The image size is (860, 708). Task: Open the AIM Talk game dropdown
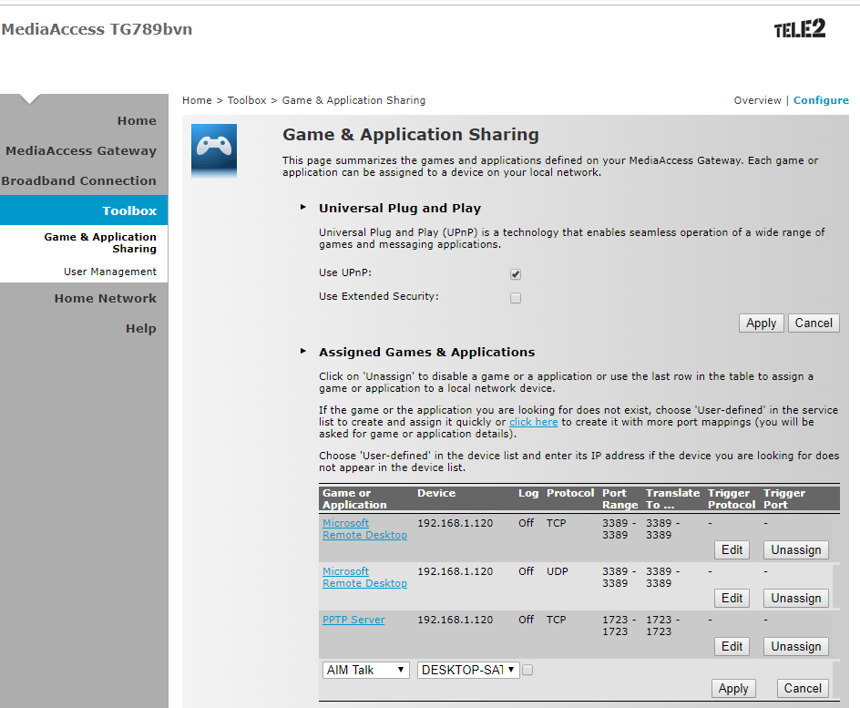click(x=366, y=670)
